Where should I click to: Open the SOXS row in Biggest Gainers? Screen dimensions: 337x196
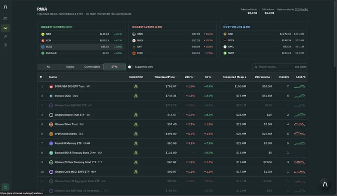(x=81, y=47)
